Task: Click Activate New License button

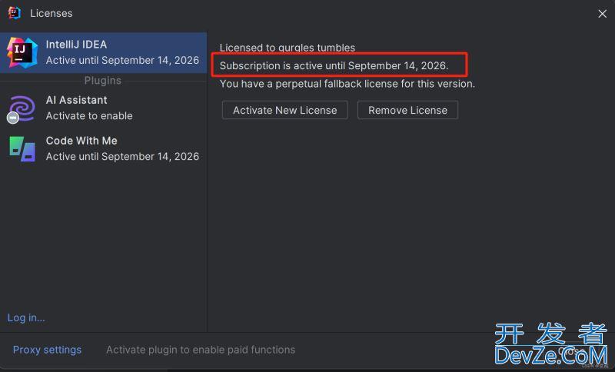Action: 284,110
